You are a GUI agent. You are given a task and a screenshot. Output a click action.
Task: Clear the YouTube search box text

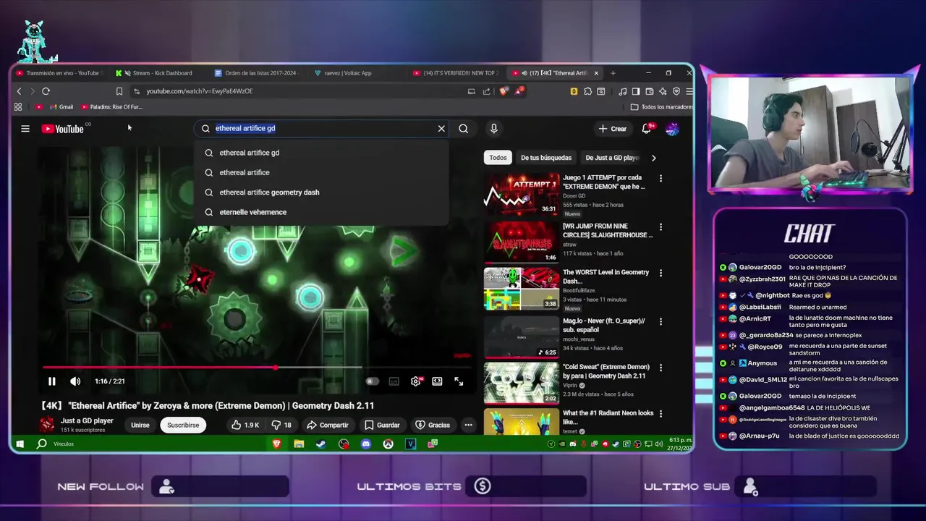point(441,129)
